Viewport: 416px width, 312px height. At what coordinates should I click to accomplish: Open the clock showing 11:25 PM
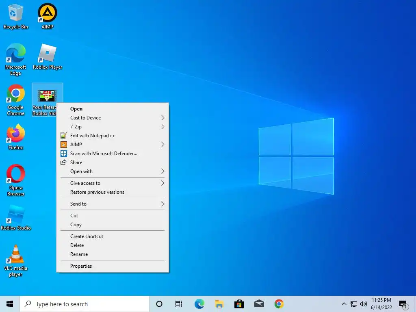click(x=381, y=304)
